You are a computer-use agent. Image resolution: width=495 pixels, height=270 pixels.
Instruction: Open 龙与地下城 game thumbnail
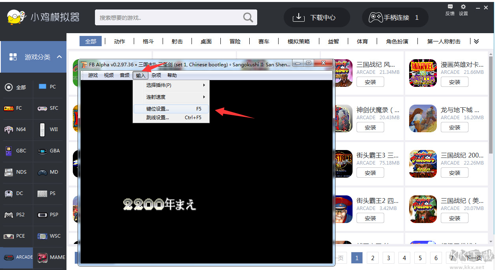[x=423, y=118]
